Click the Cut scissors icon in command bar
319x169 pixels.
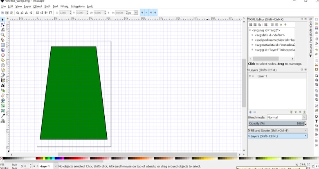317,65
